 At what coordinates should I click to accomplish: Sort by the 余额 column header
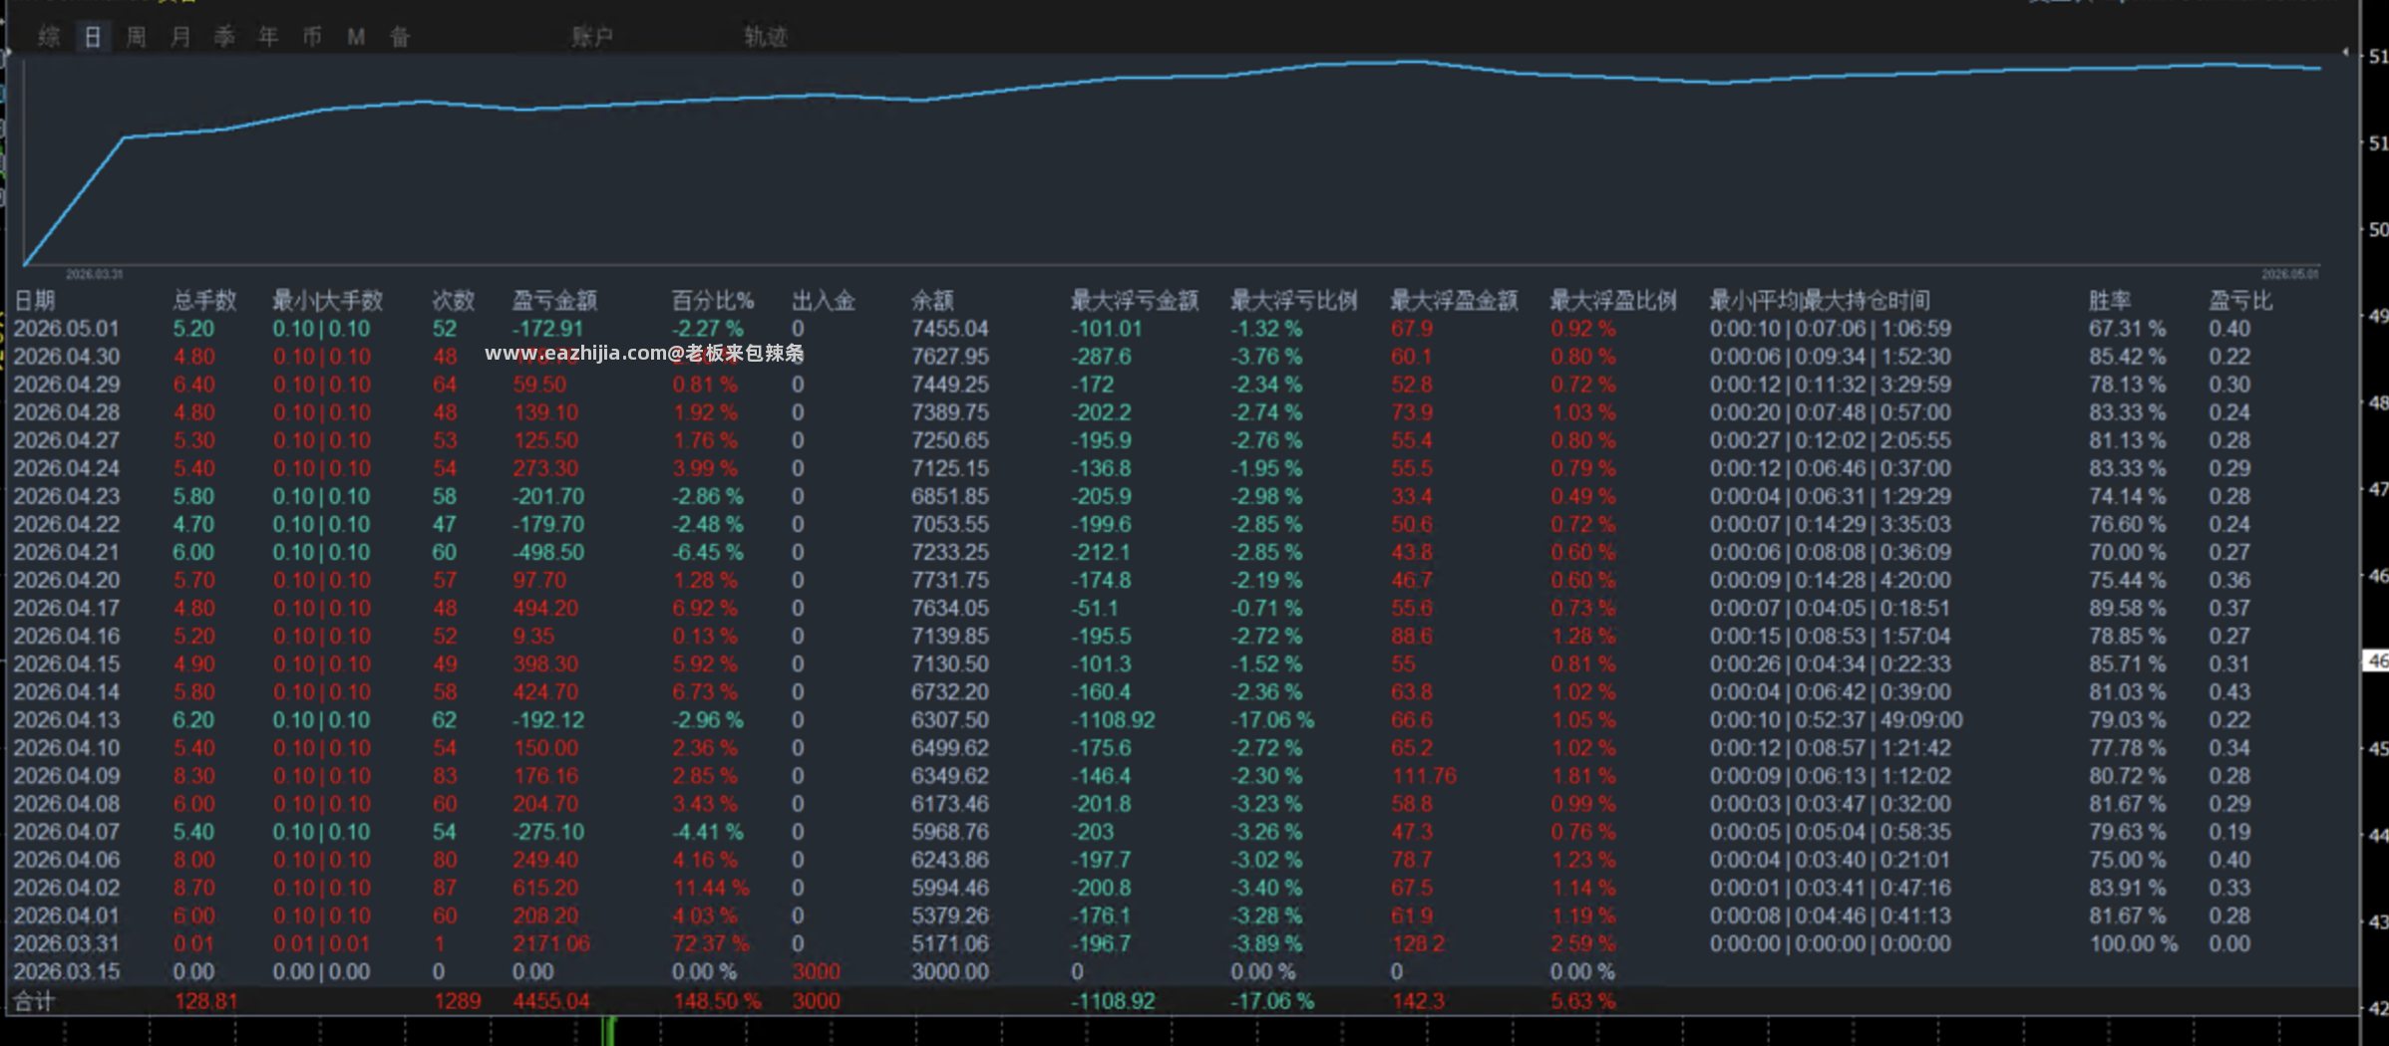932,300
